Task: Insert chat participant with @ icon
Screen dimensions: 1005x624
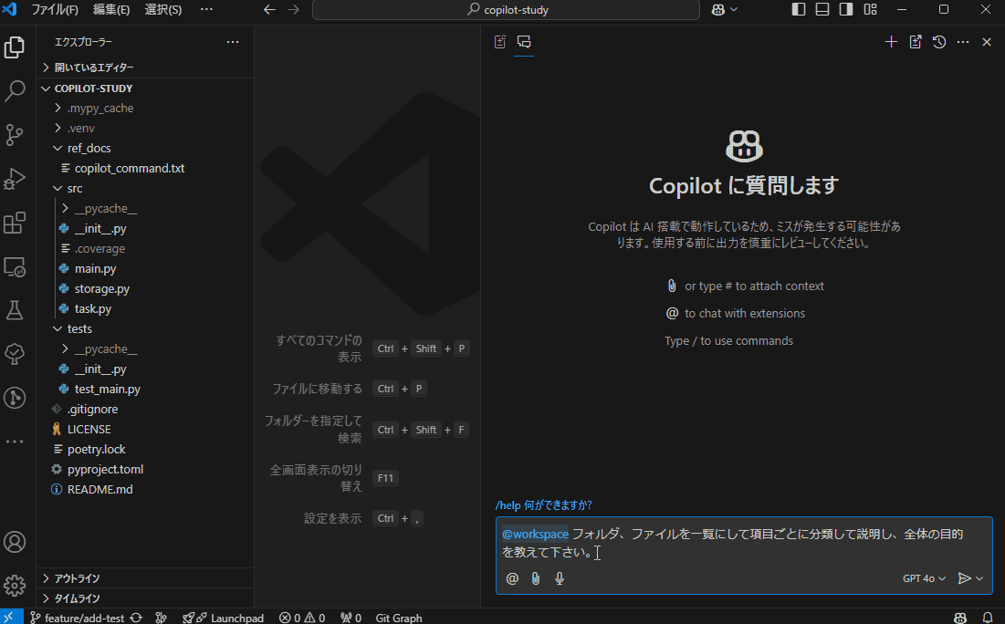Action: click(x=512, y=578)
